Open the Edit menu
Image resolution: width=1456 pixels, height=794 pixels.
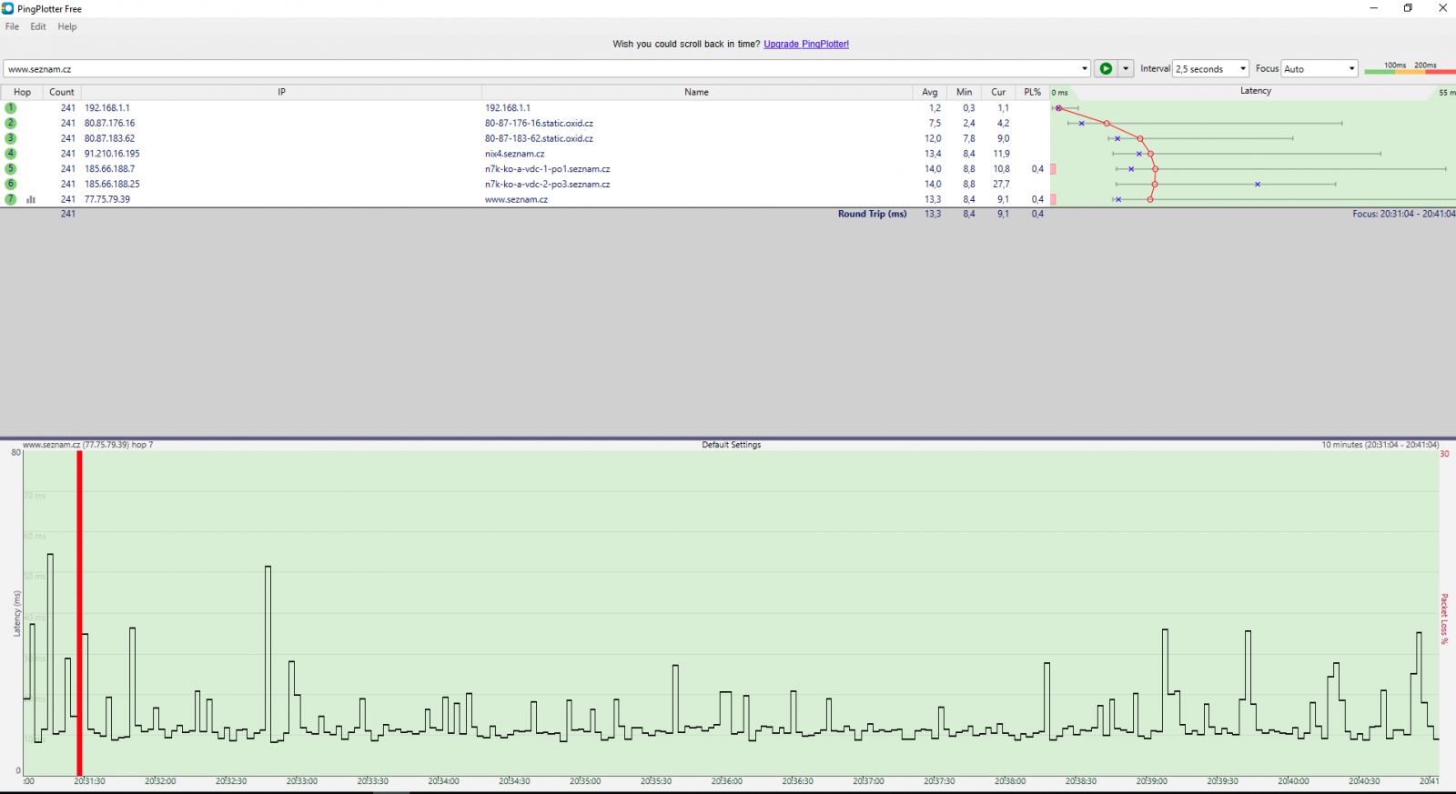click(38, 26)
